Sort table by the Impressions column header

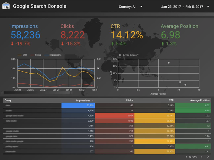(x=83, y=100)
